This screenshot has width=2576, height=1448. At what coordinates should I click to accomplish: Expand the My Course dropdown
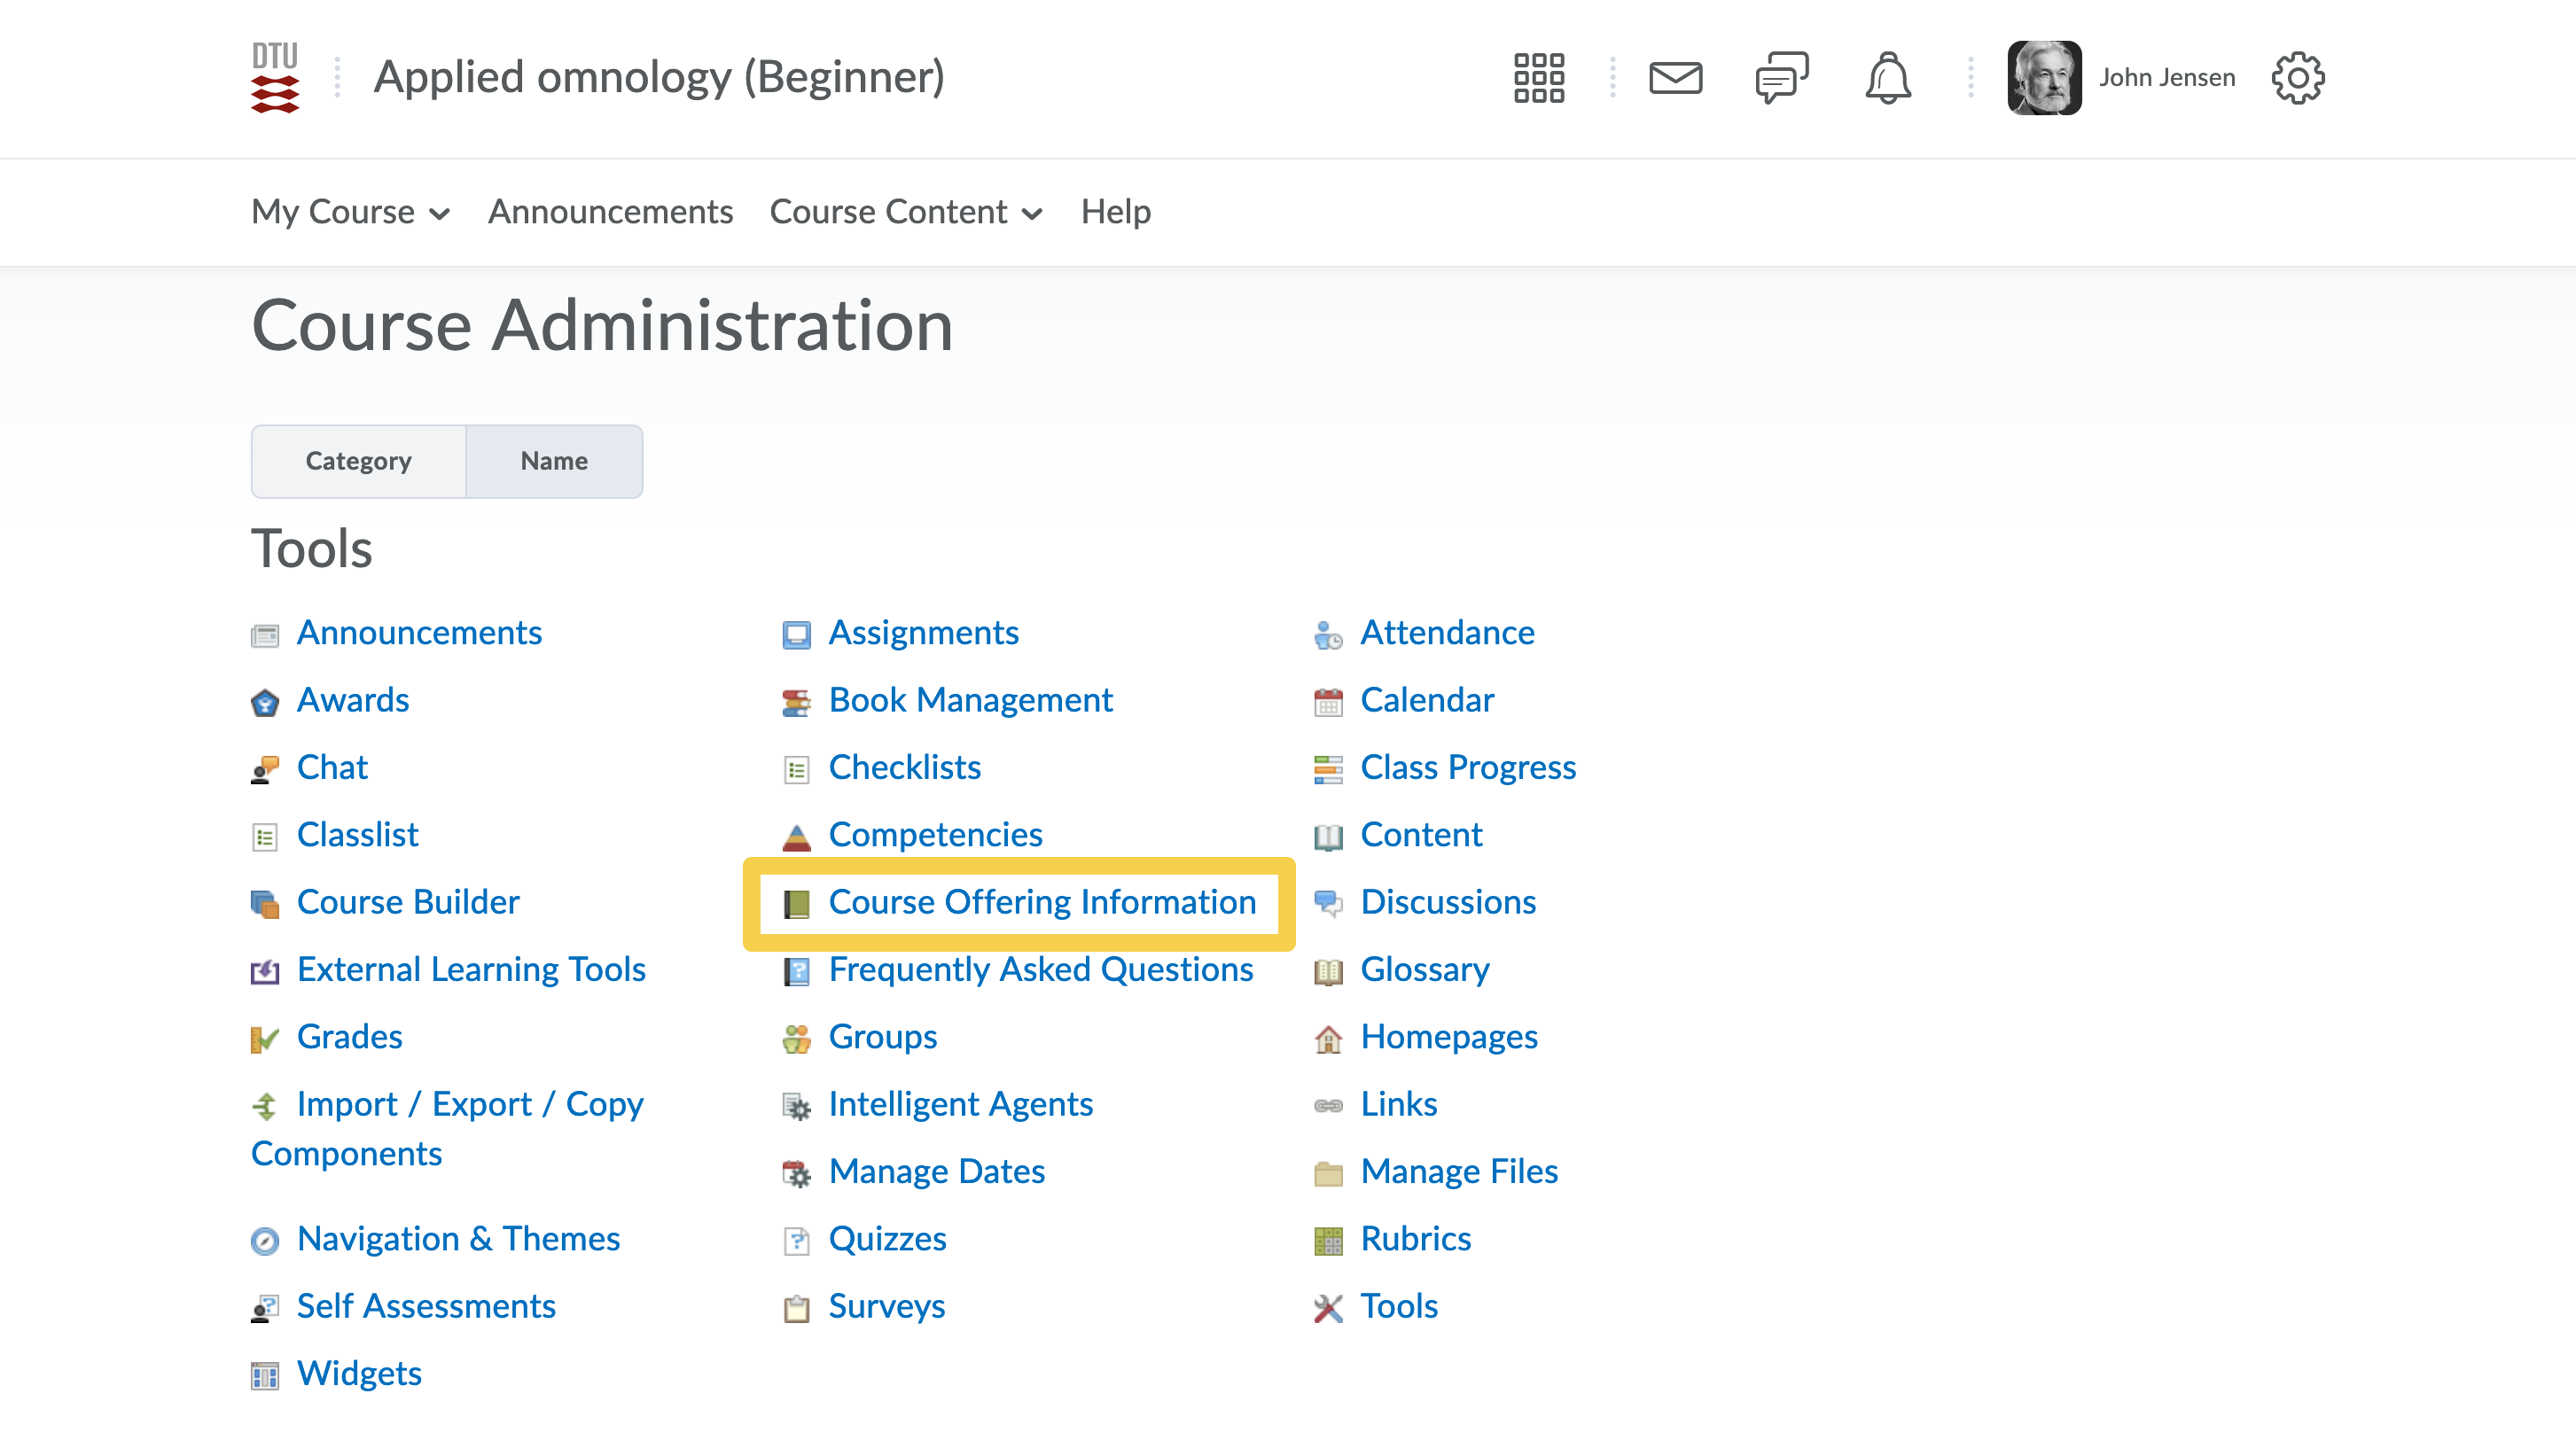(350, 212)
